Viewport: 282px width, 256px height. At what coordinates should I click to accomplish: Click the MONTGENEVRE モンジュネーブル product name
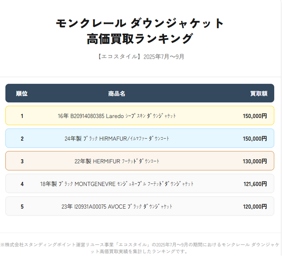pos(117,184)
